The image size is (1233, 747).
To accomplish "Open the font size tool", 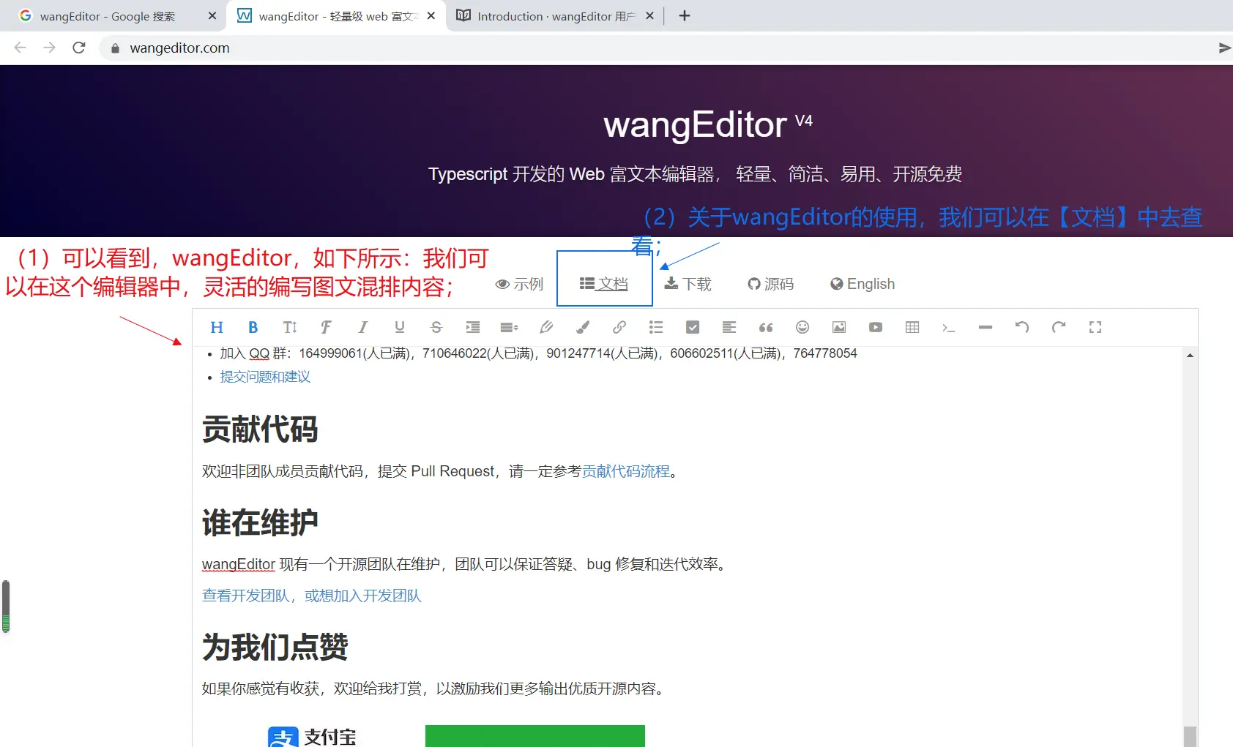I will tap(290, 327).
